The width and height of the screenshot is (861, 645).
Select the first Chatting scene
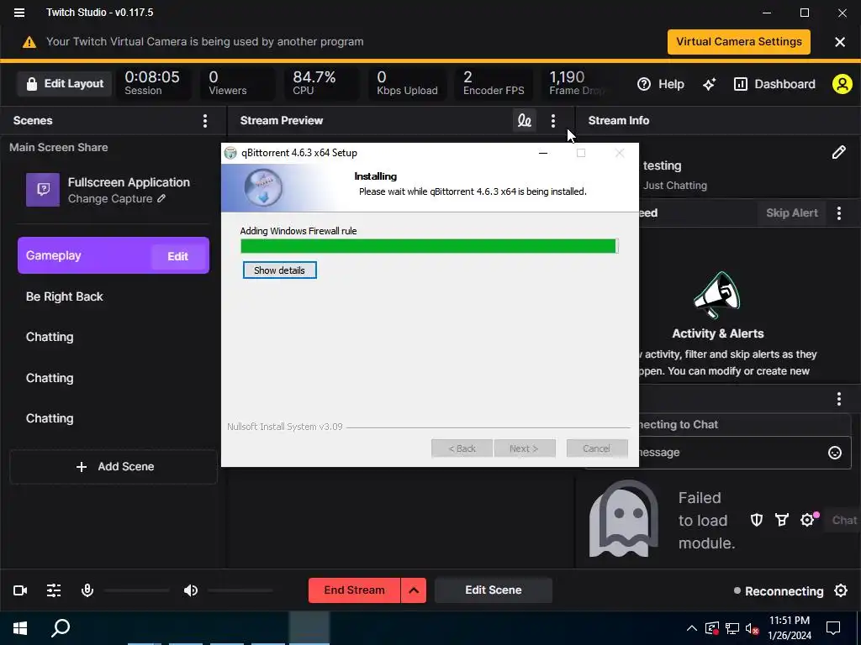50,338
